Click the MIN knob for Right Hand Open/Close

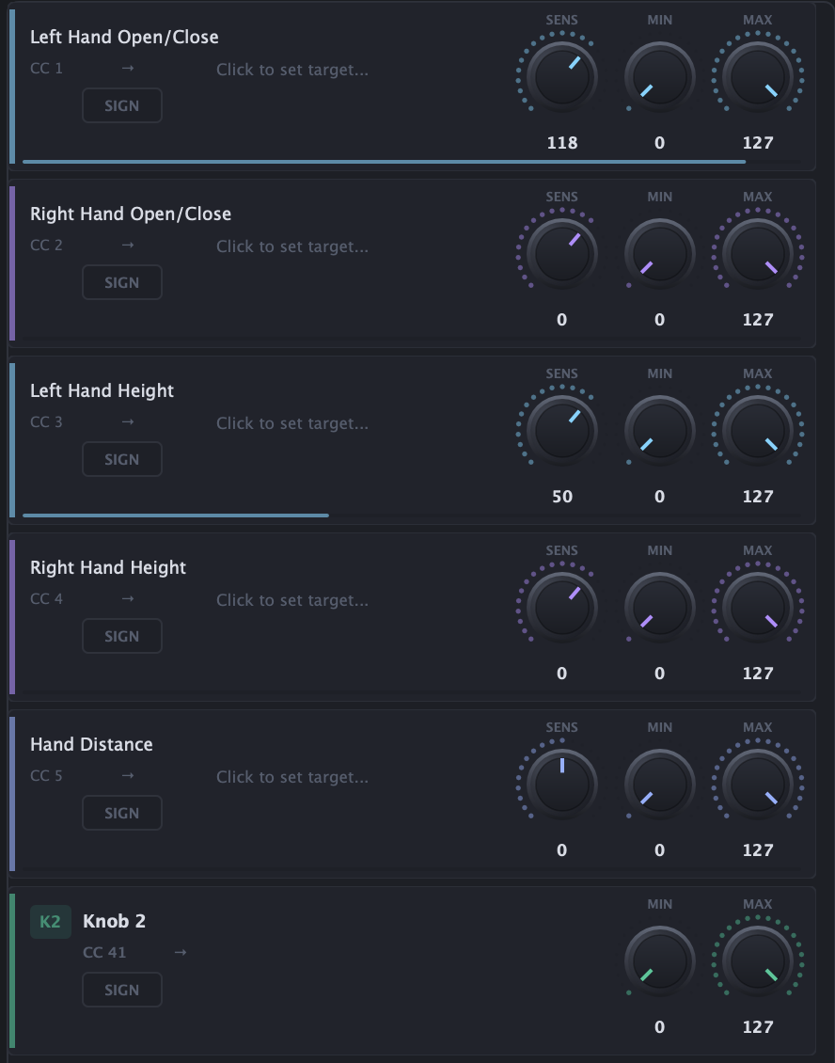coord(659,254)
